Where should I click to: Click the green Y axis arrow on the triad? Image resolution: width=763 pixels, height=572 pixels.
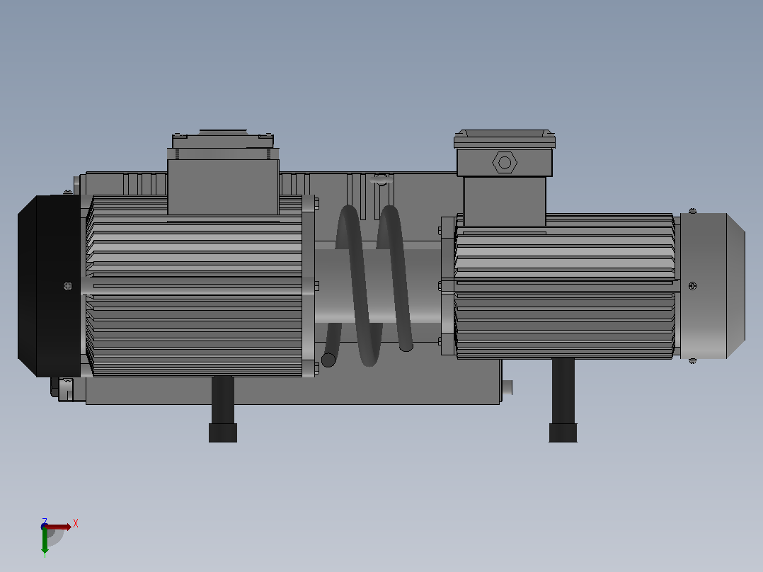(x=45, y=542)
